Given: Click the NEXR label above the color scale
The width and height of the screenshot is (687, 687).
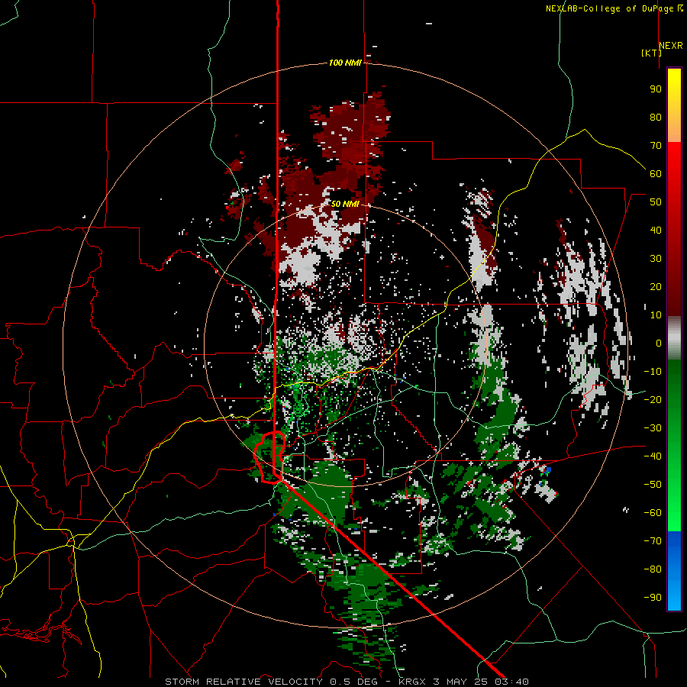Looking at the screenshot, I should point(671,46).
